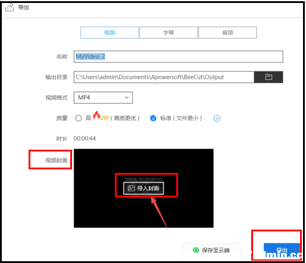The height and width of the screenshot is (263, 306).
Task: Click the blue 导出 export button
Action: pos(282,250)
